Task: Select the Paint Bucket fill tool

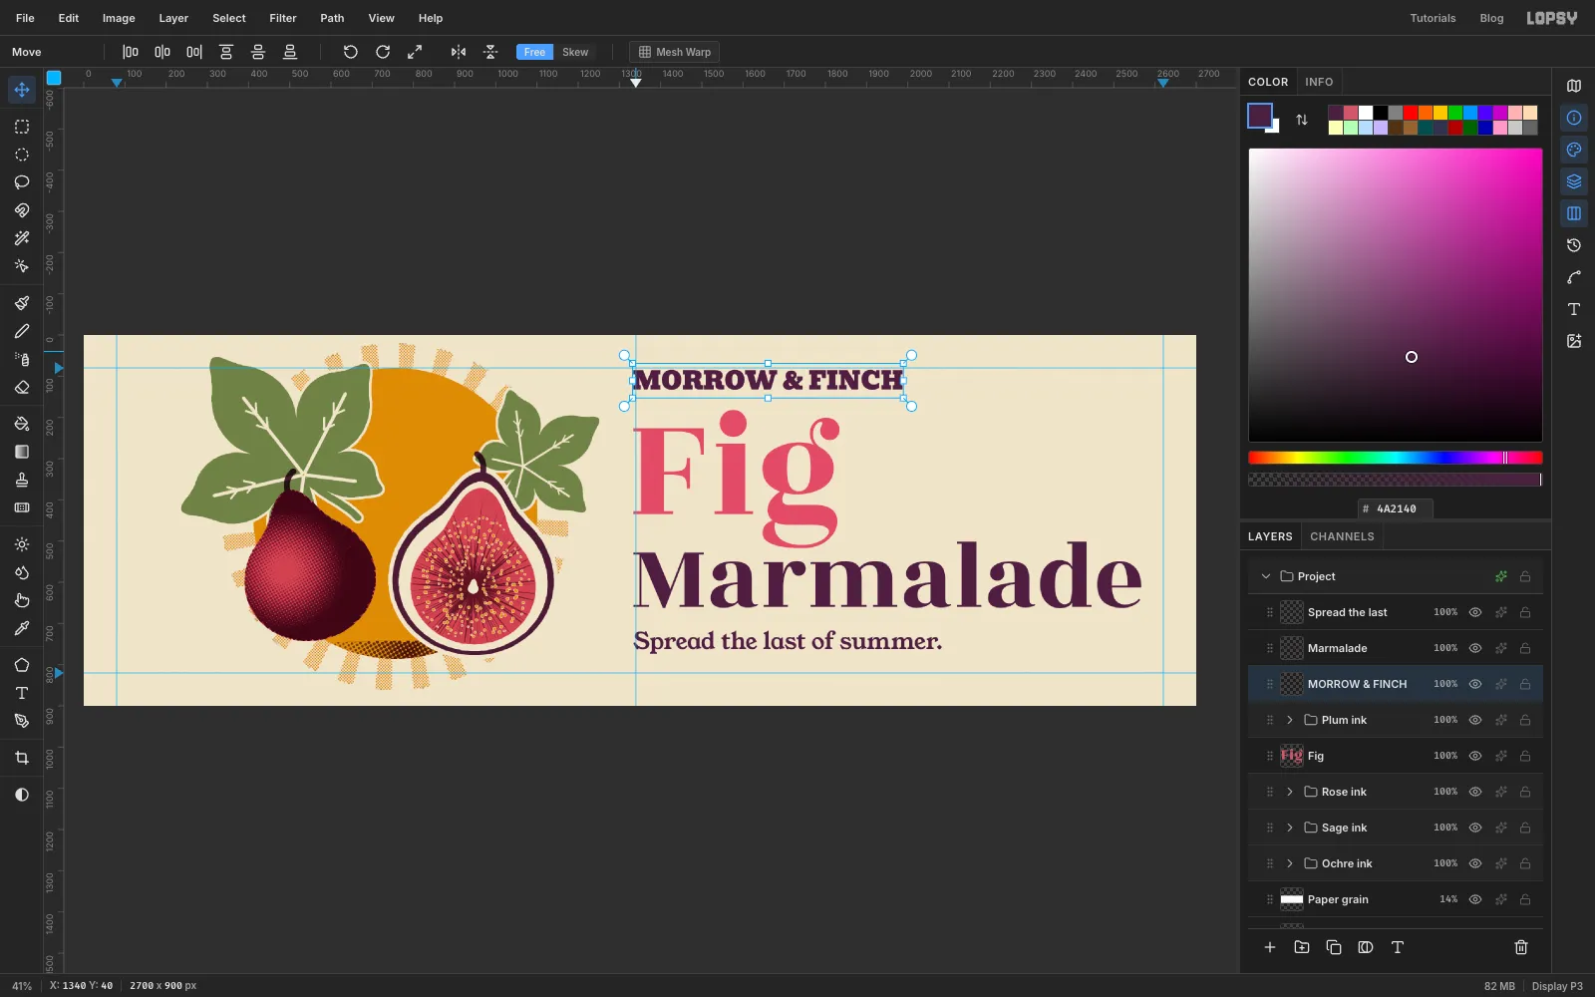Action: [x=22, y=424]
